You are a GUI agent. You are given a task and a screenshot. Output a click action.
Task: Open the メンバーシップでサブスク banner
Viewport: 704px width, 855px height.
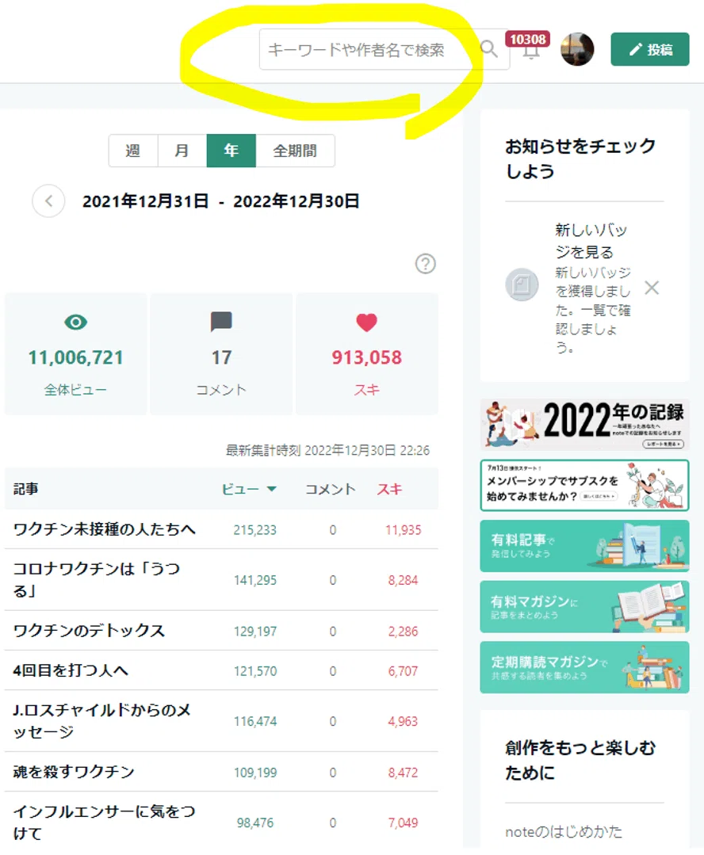[x=584, y=485]
